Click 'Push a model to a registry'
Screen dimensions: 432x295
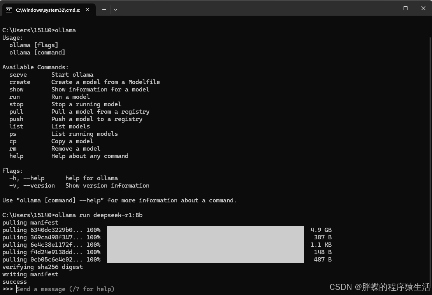pos(97,119)
